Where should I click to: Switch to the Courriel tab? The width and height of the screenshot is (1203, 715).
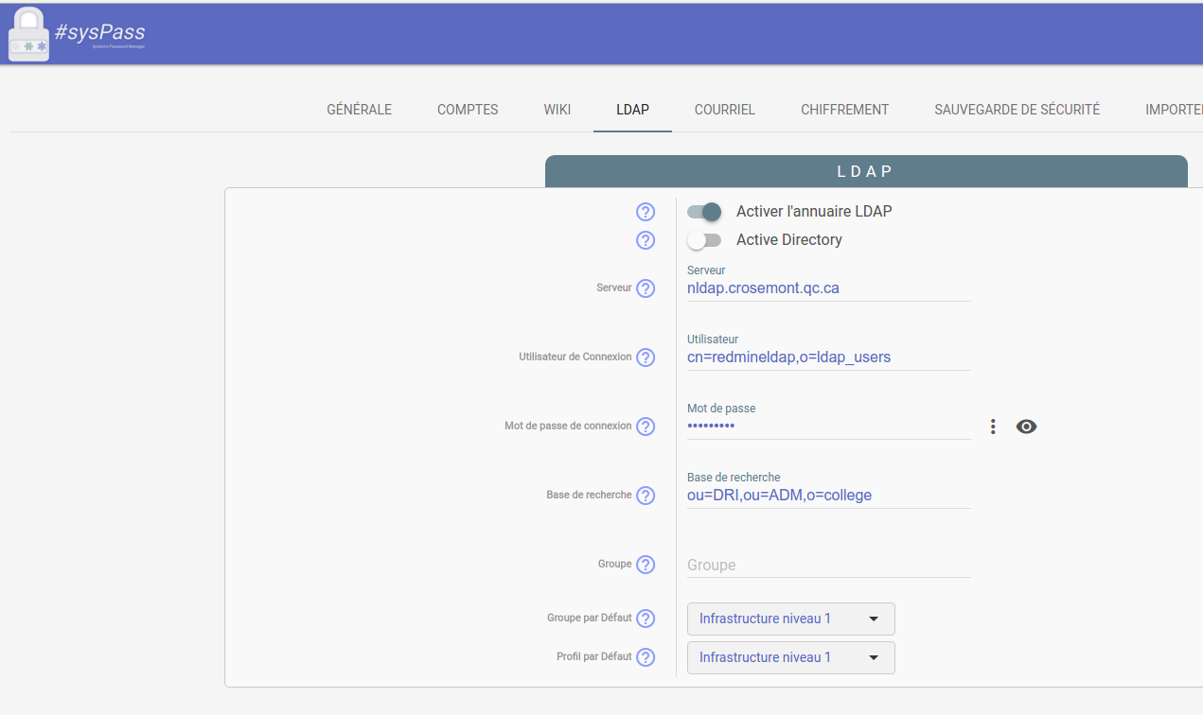pos(724,110)
